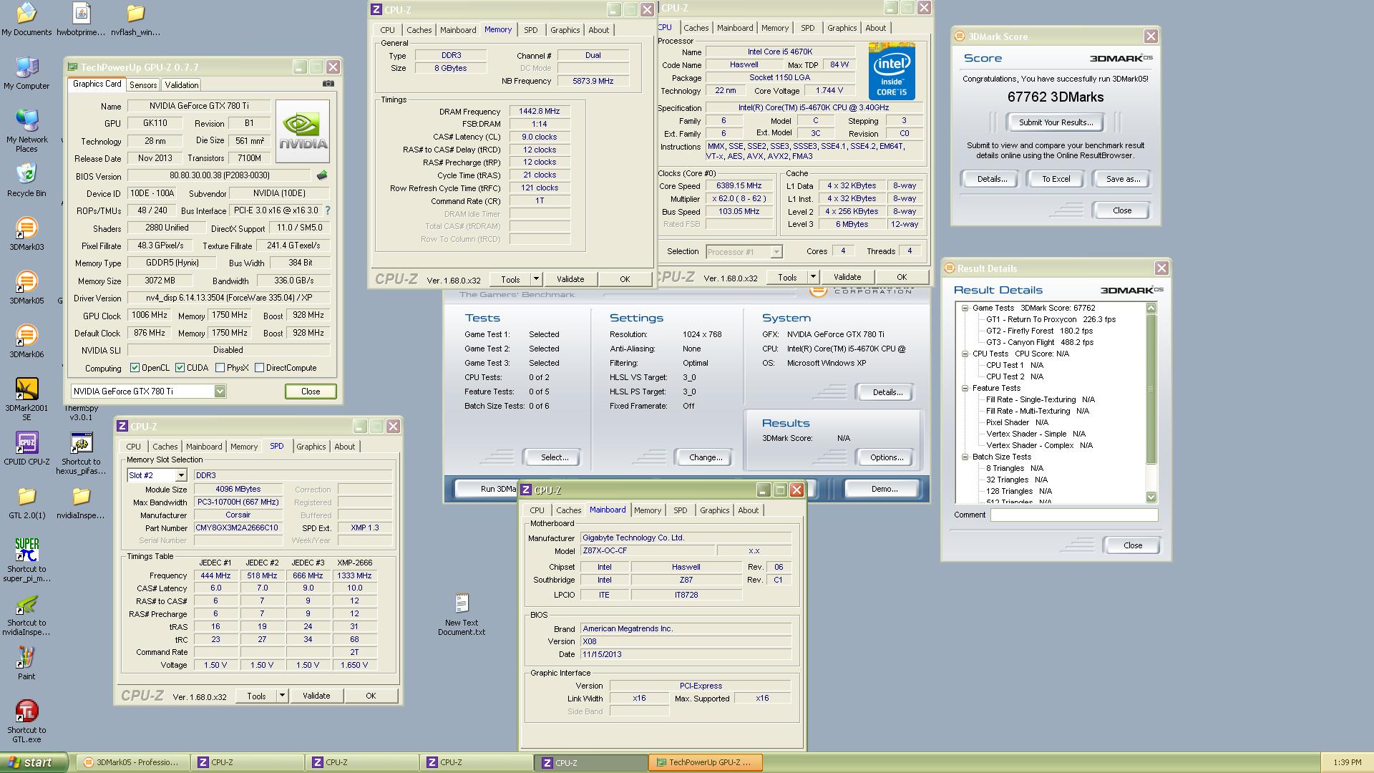Open nvflash_win folder icon
Viewport: 1374px width, 773px height.
[135, 19]
